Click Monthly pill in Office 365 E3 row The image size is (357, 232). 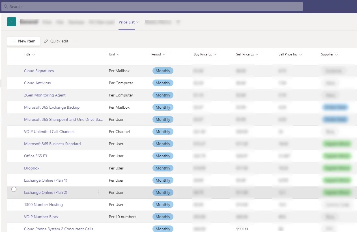tap(163, 156)
